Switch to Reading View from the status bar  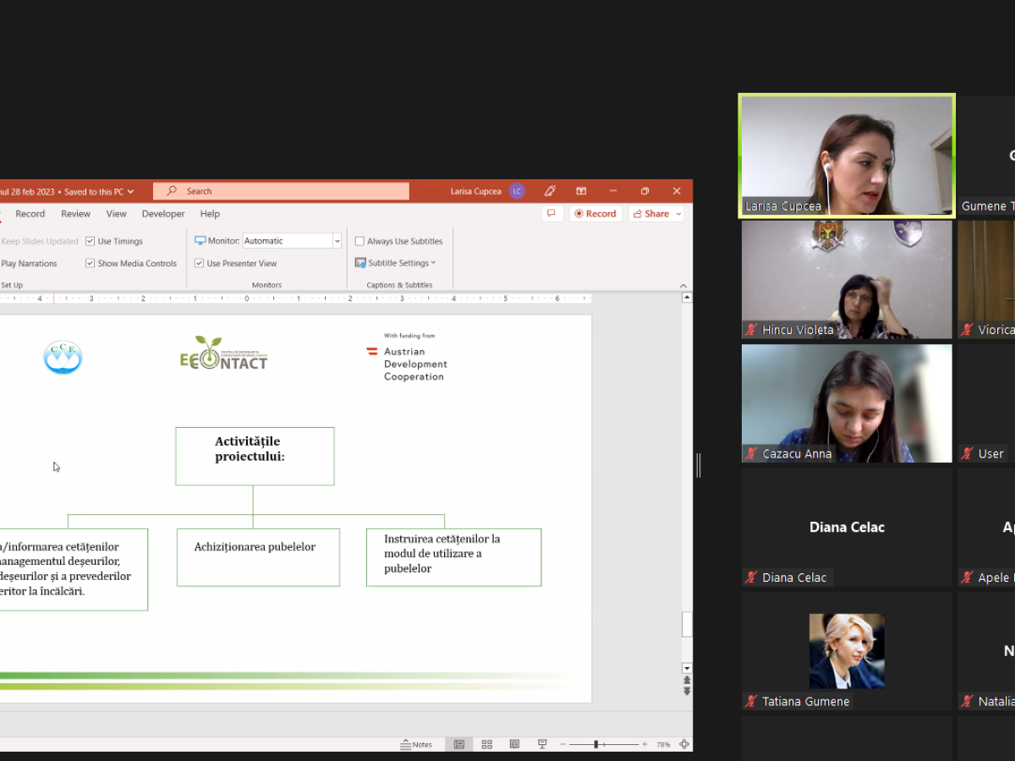(514, 744)
